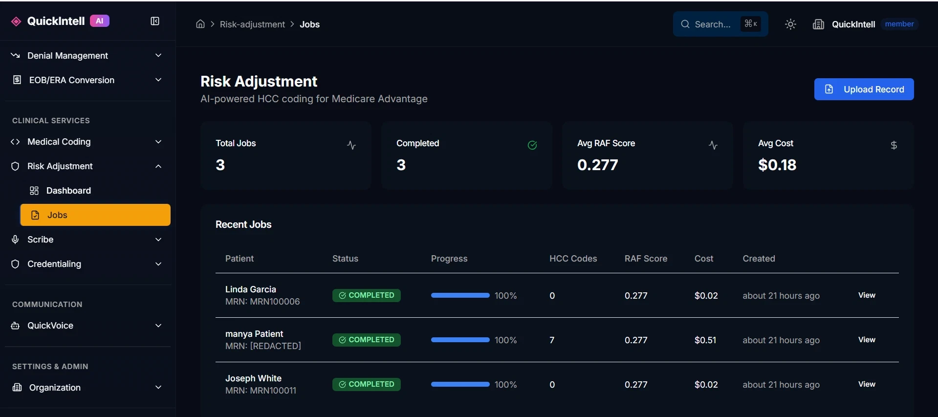Open the Medical Coding menu
Image resolution: width=938 pixels, height=417 pixels.
(x=87, y=142)
